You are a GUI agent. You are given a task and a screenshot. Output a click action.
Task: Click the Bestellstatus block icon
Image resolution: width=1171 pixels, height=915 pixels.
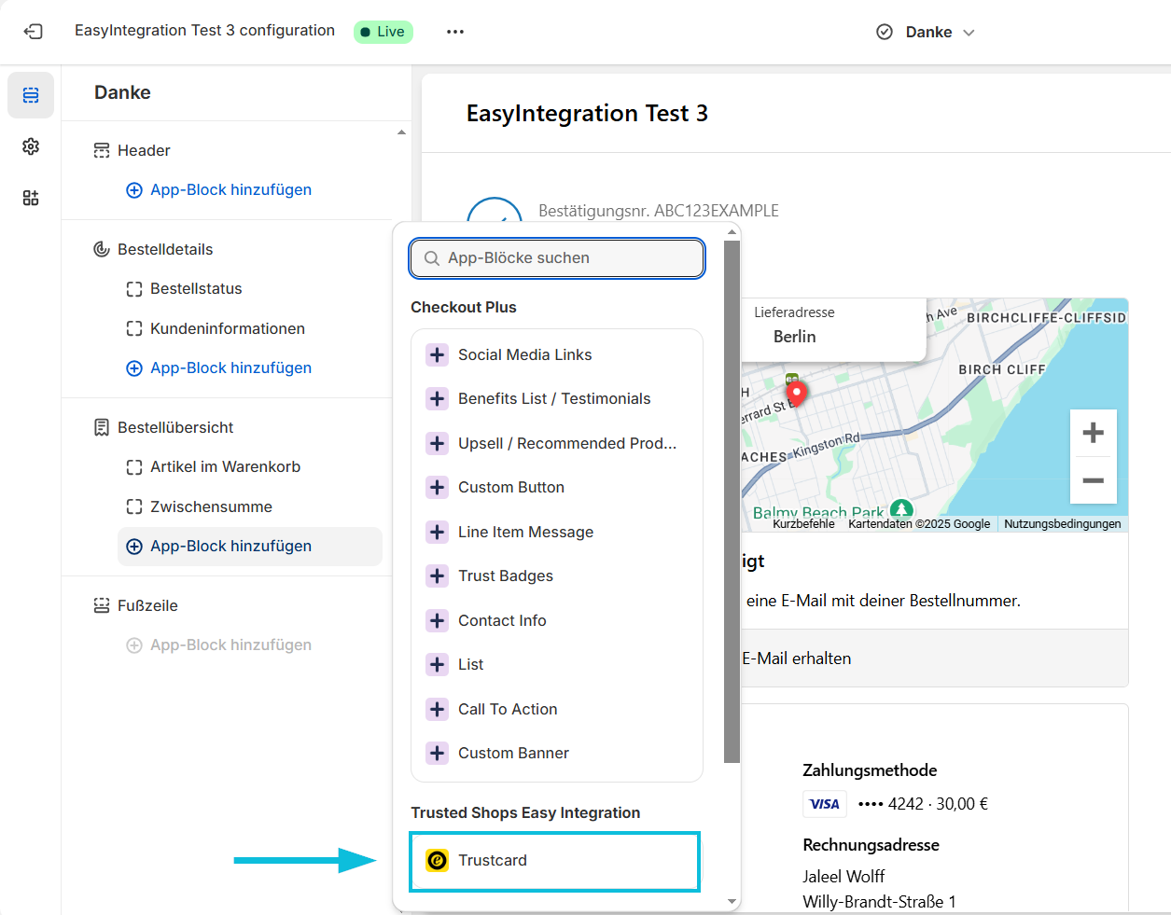134,289
